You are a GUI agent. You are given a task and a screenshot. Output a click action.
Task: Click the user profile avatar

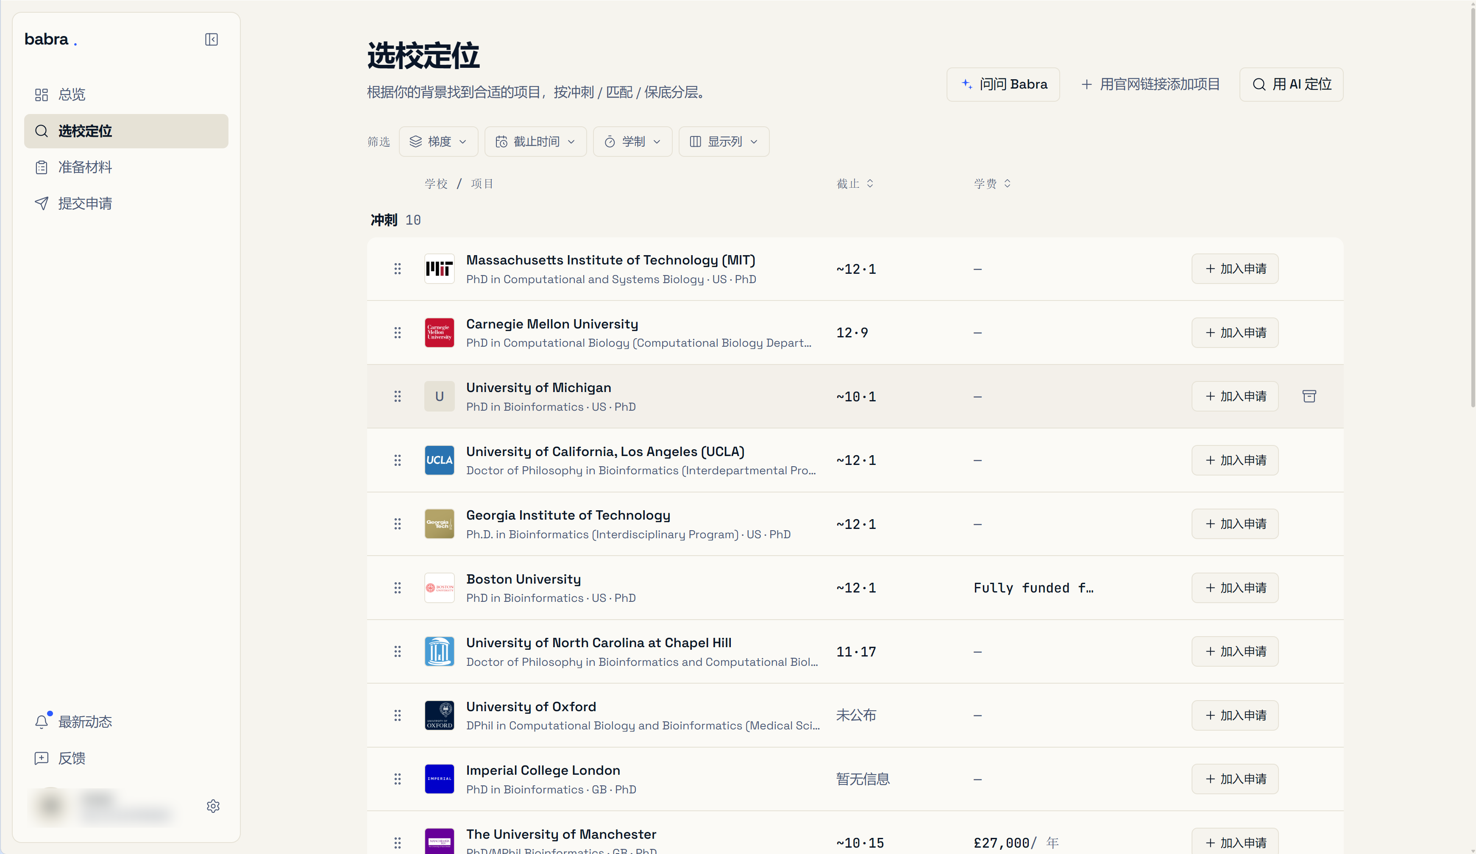(x=50, y=805)
